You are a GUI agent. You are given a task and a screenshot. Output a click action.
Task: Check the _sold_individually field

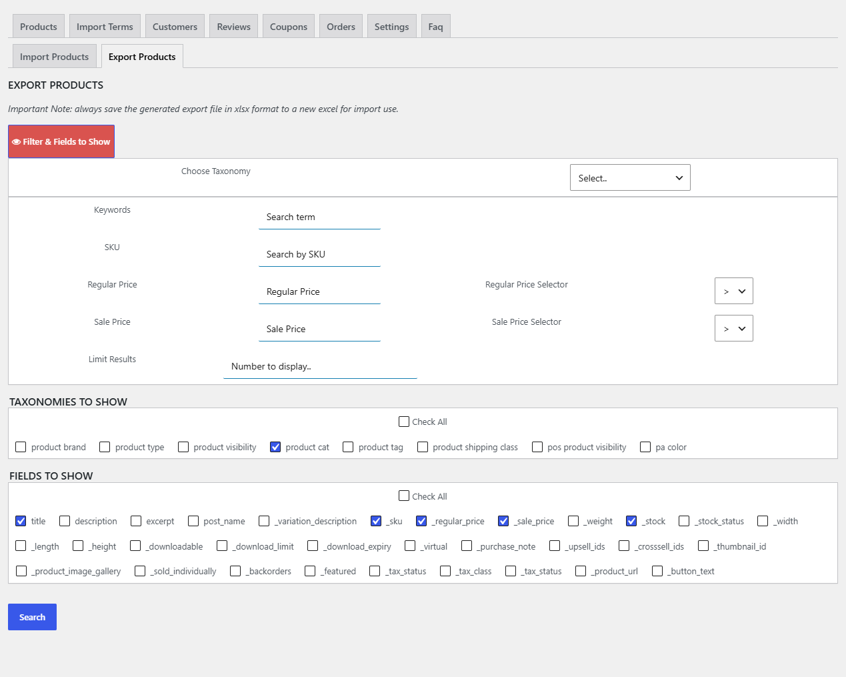pos(140,571)
